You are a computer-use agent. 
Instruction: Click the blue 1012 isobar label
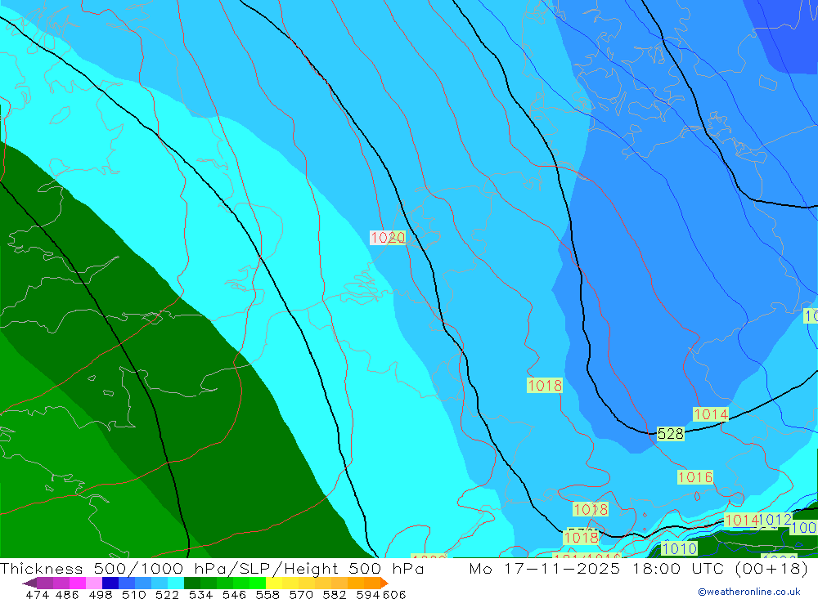775,520
